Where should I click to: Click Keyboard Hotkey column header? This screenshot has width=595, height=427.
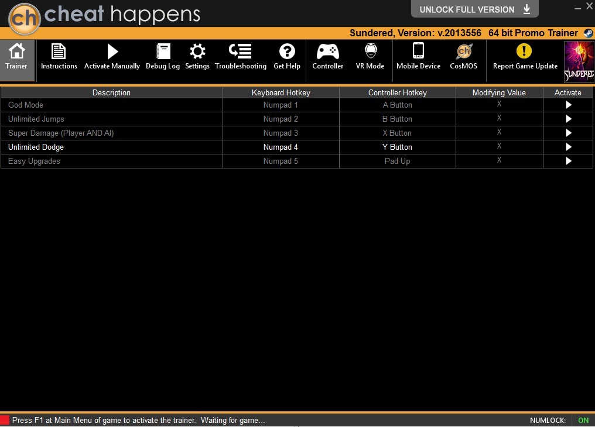[x=281, y=92]
